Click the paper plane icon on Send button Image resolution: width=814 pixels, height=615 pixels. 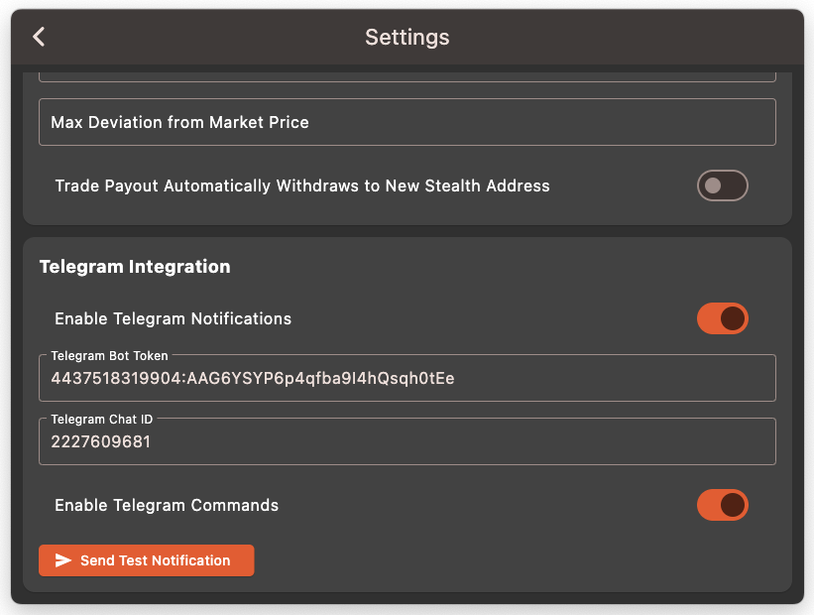click(63, 560)
